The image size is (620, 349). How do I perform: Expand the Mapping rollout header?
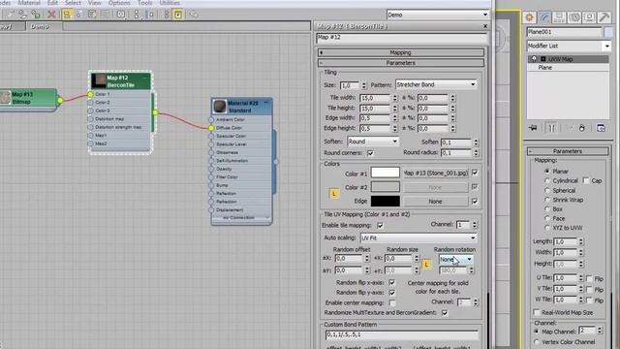click(x=400, y=52)
